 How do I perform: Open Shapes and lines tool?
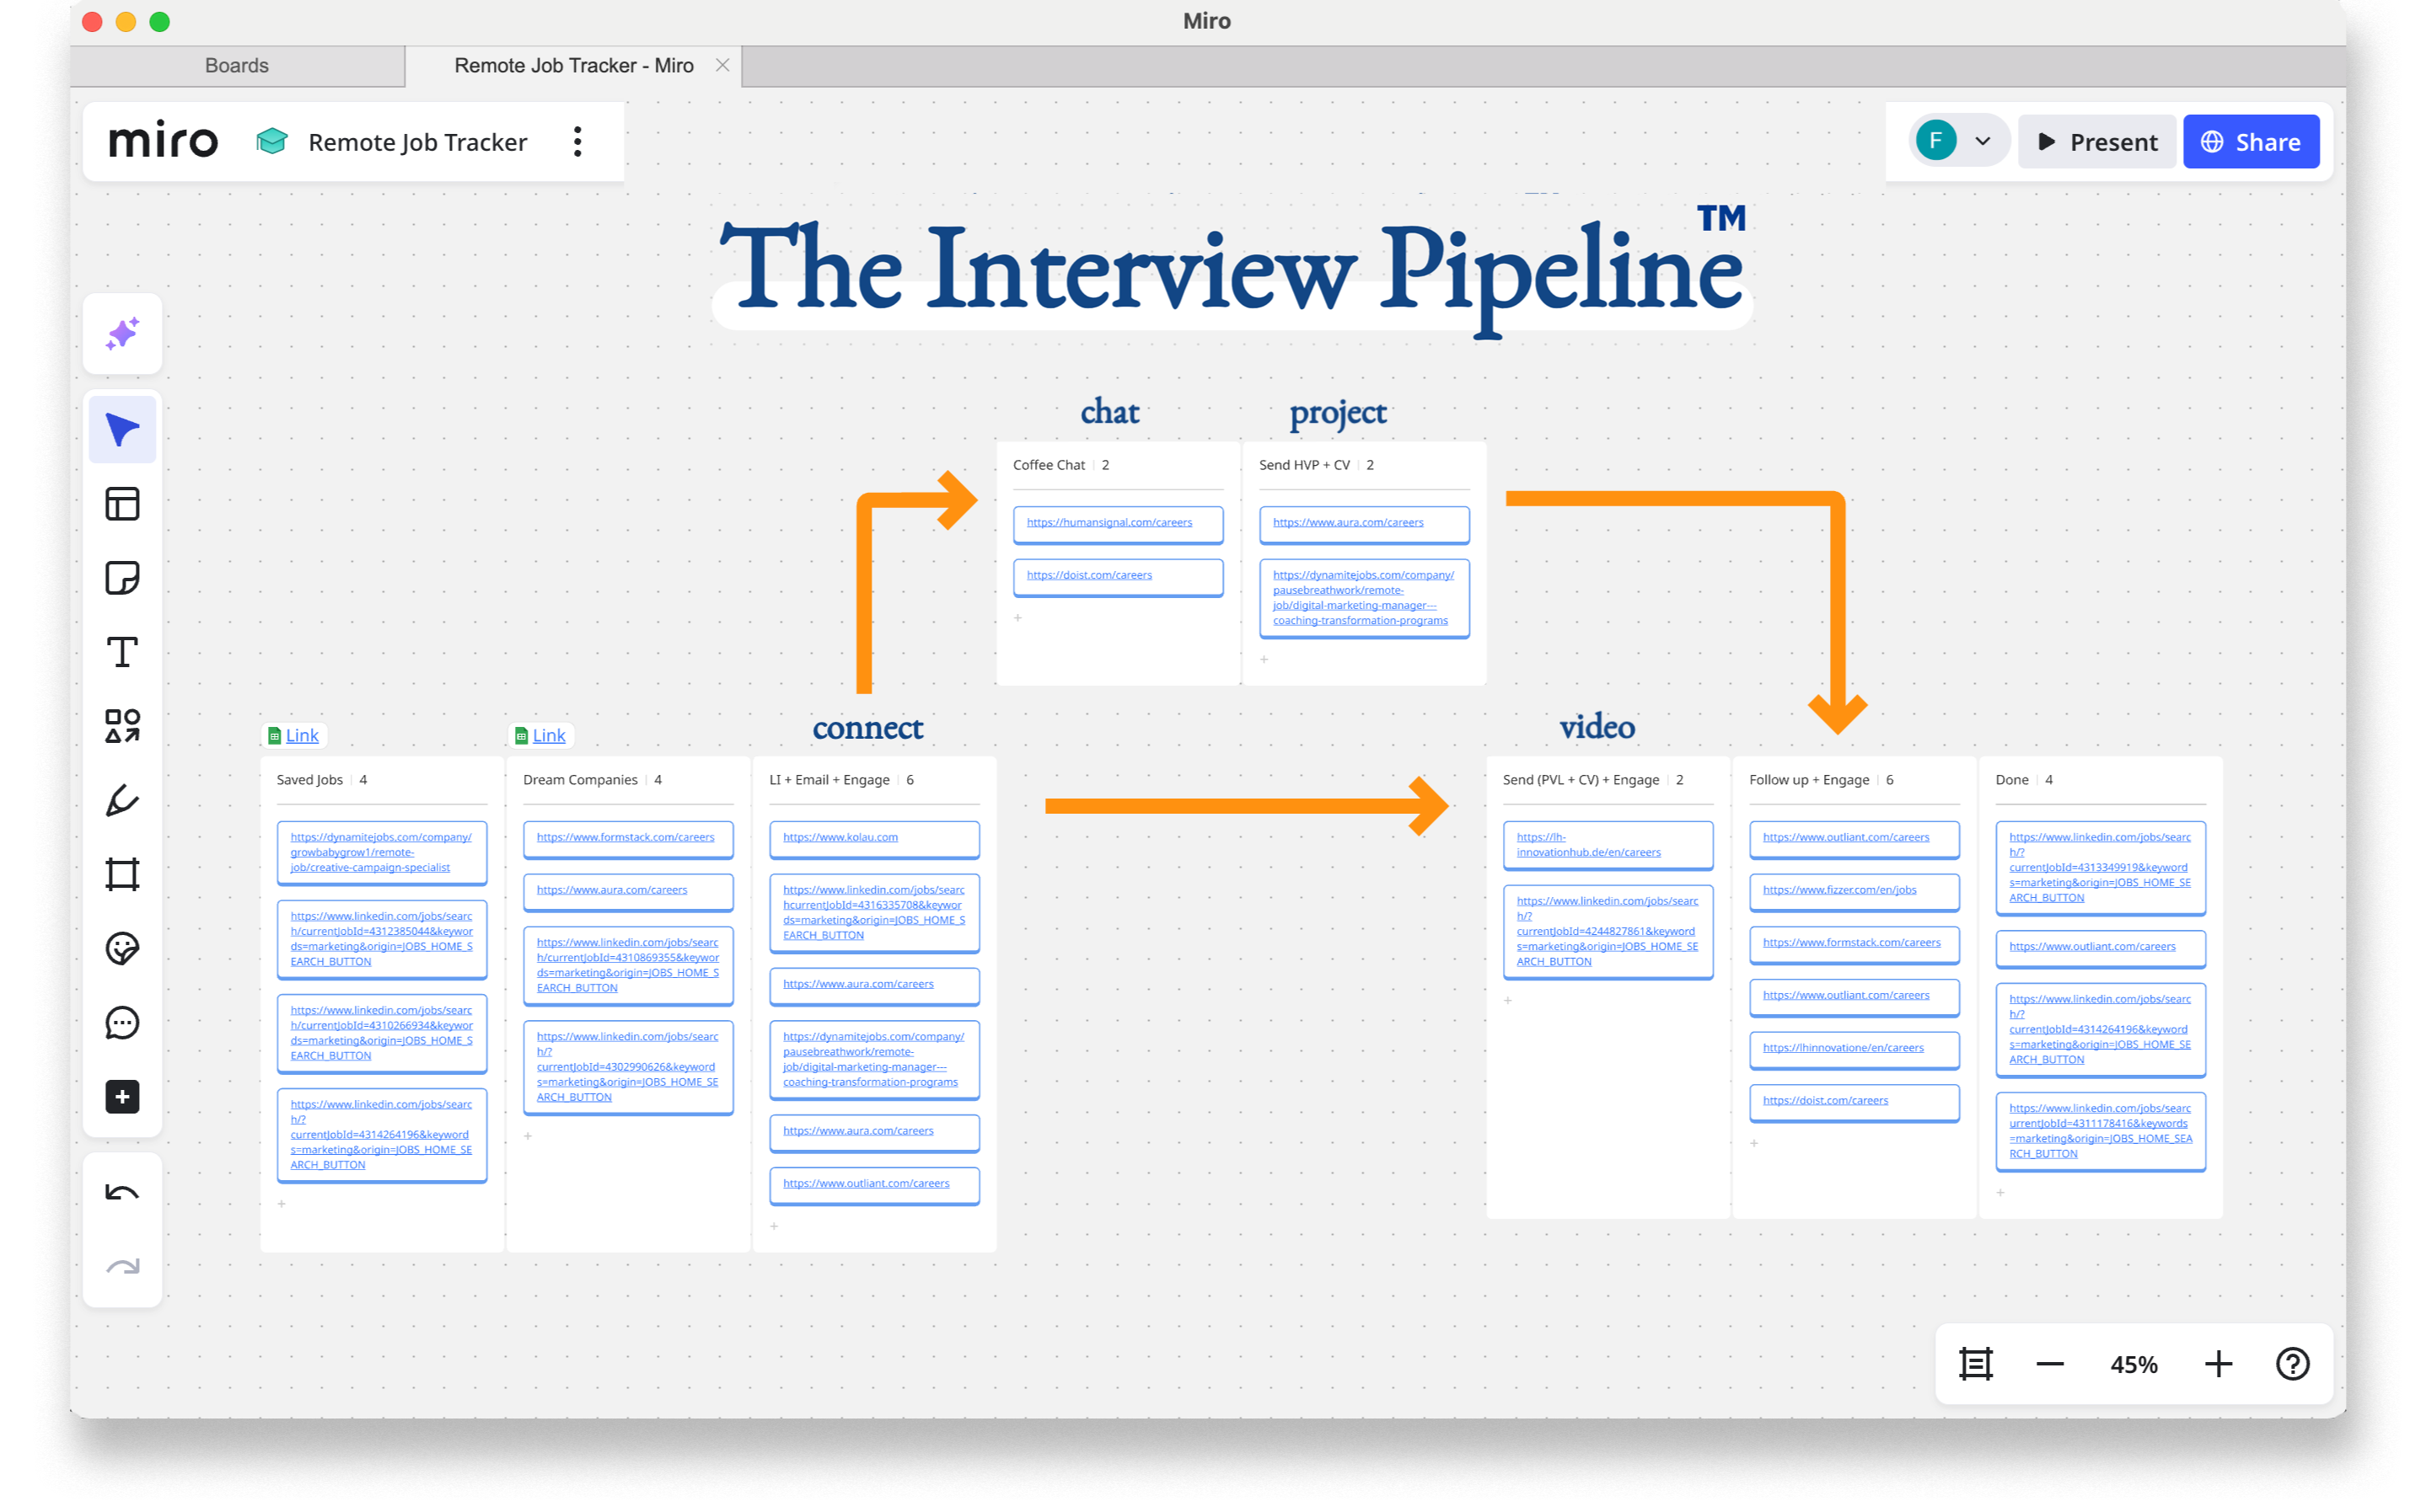click(x=122, y=726)
